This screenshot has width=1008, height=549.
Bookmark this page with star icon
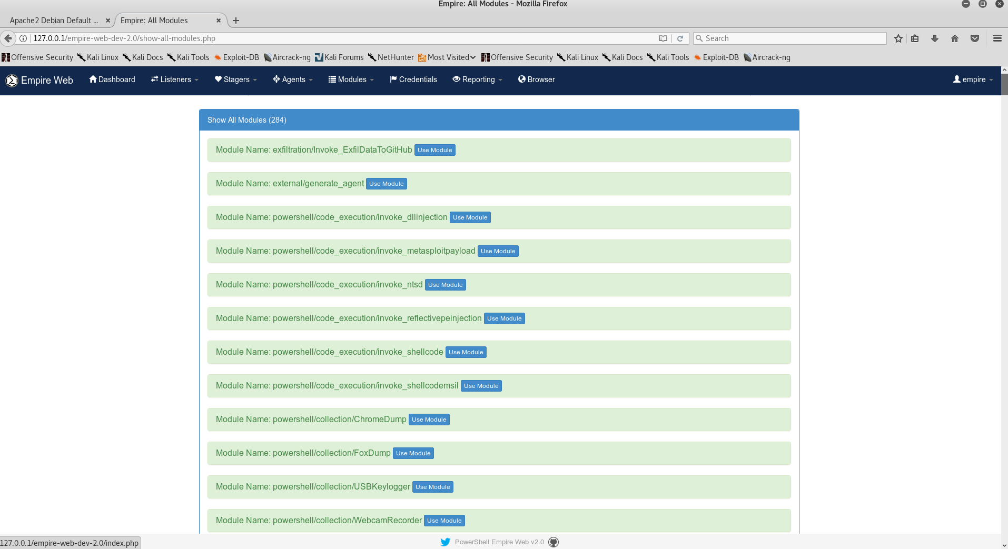point(898,38)
